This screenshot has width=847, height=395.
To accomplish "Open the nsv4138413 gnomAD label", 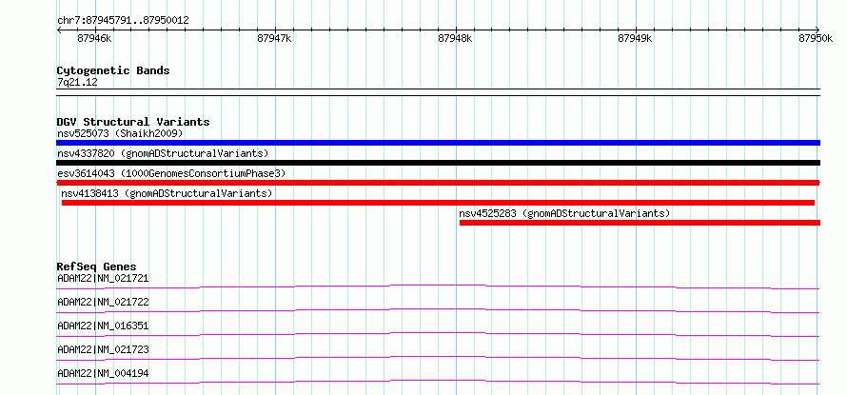I will pos(167,193).
